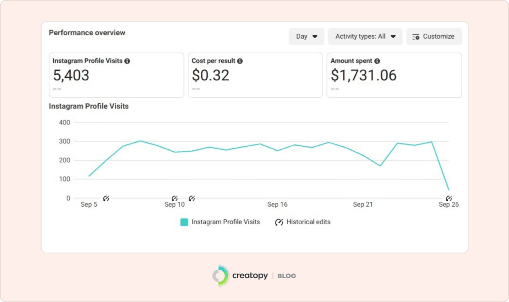Click historical edit marker right of Sep 10
509x302 pixels.
point(191,198)
